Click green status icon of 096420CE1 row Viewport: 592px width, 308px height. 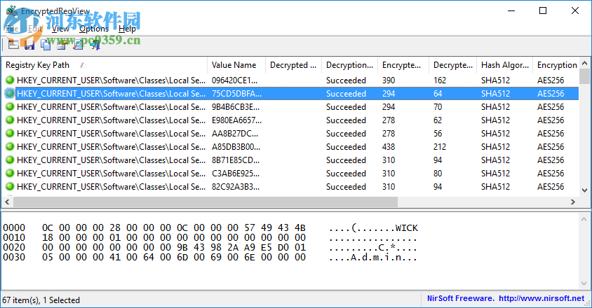[10, 80]
